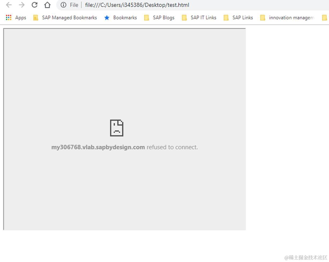
Task: Click the 'refused to connect.' message
Action: [172, 147]
